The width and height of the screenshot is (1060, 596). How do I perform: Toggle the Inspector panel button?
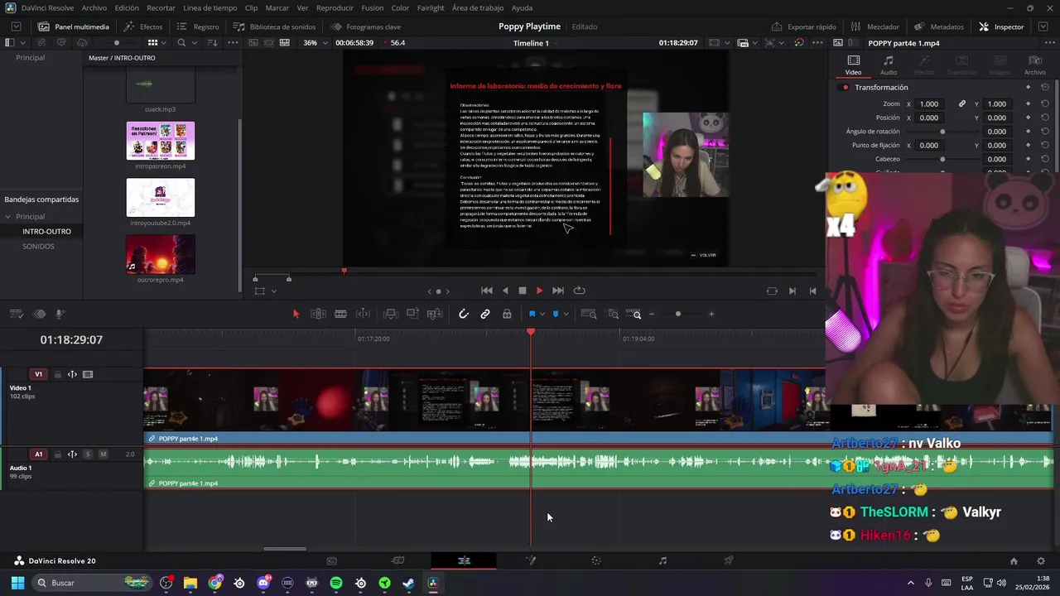tap(1001, 26)
